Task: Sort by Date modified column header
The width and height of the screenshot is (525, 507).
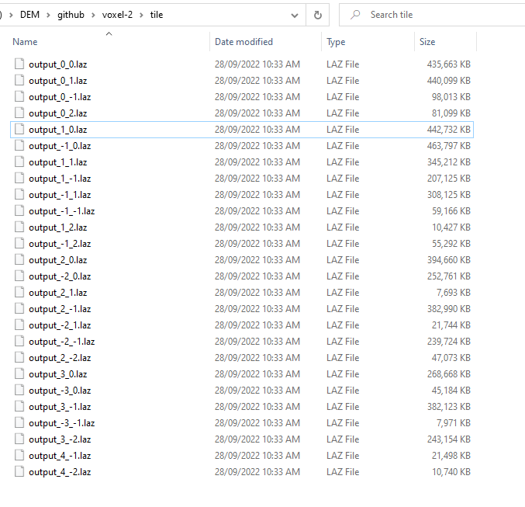Action: 244,42
